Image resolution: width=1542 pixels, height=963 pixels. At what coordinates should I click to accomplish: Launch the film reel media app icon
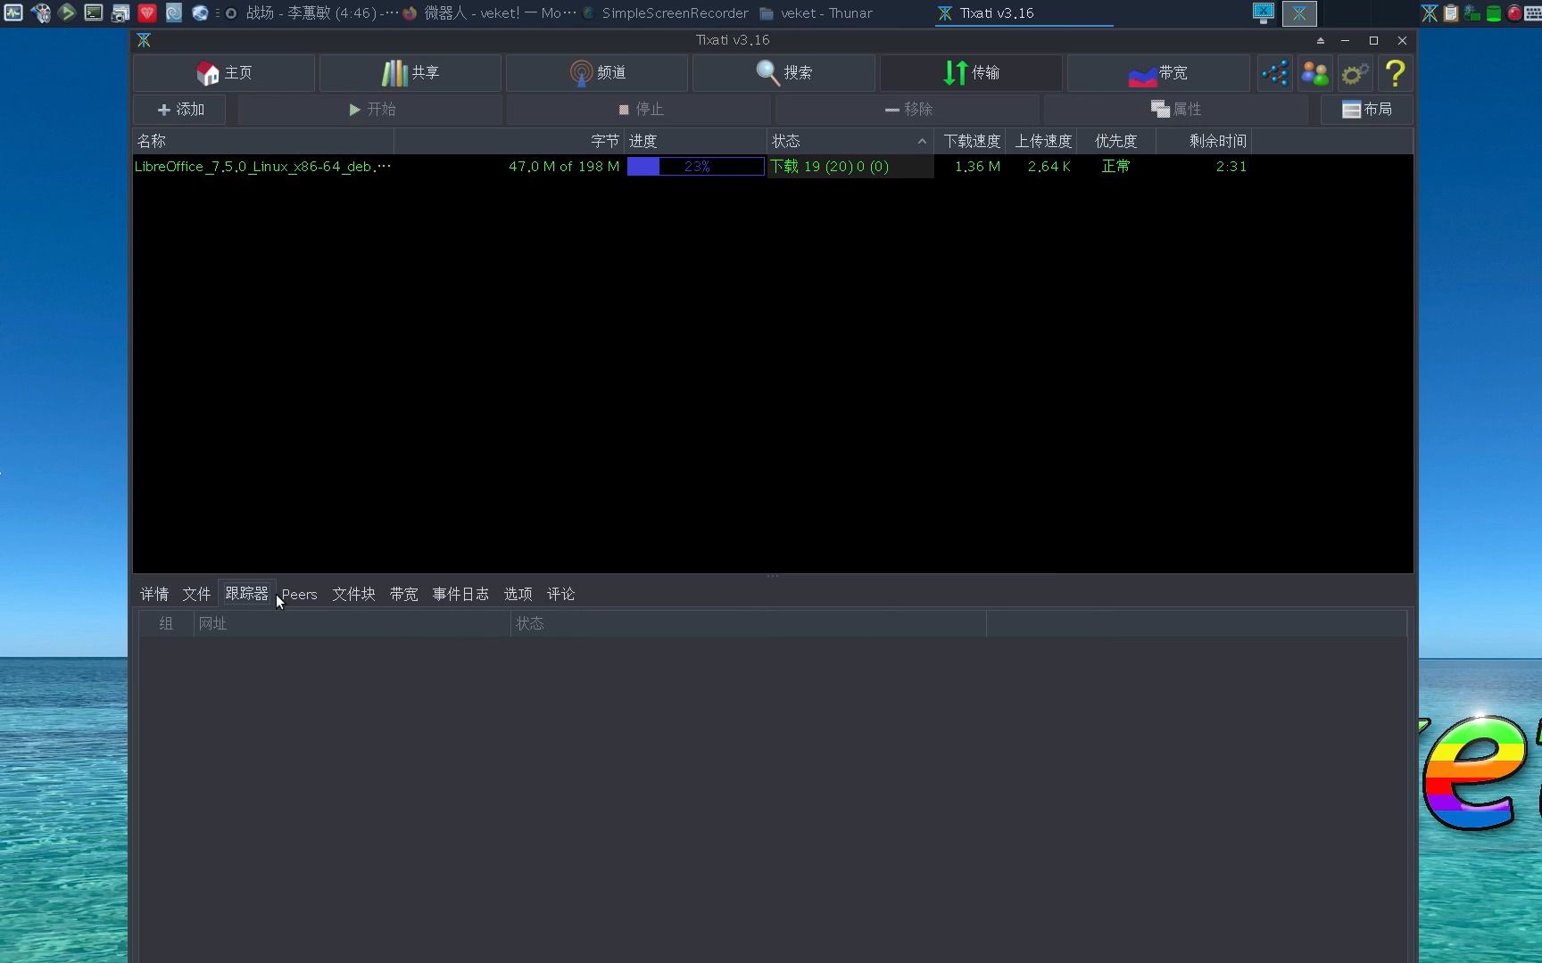40,12
